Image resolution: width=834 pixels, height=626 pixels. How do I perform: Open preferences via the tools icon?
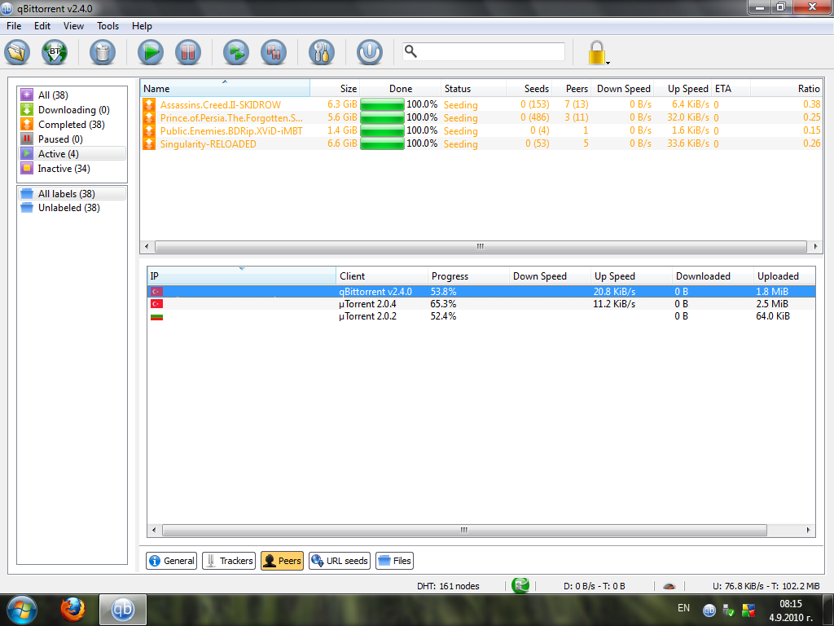321,52
